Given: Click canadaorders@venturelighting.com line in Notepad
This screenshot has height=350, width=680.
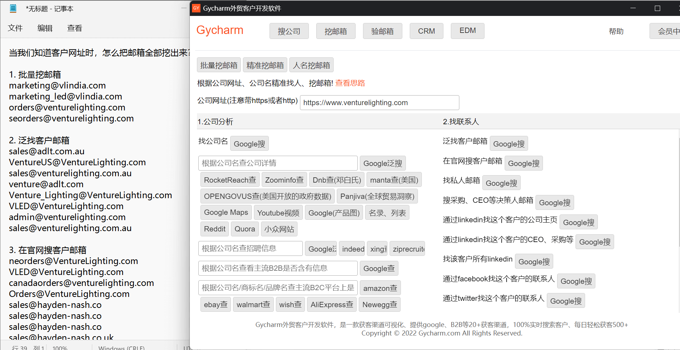Looking at the screenshot, I should (x=81, y=283).
